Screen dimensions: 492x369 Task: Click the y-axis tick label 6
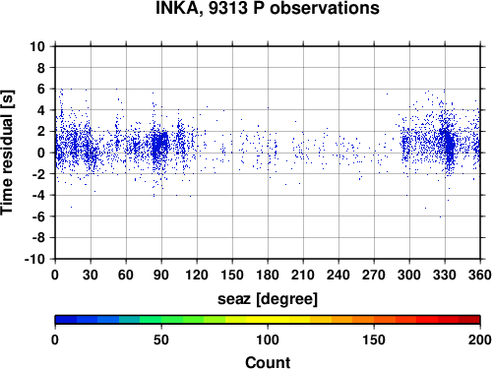pos(41,89)
